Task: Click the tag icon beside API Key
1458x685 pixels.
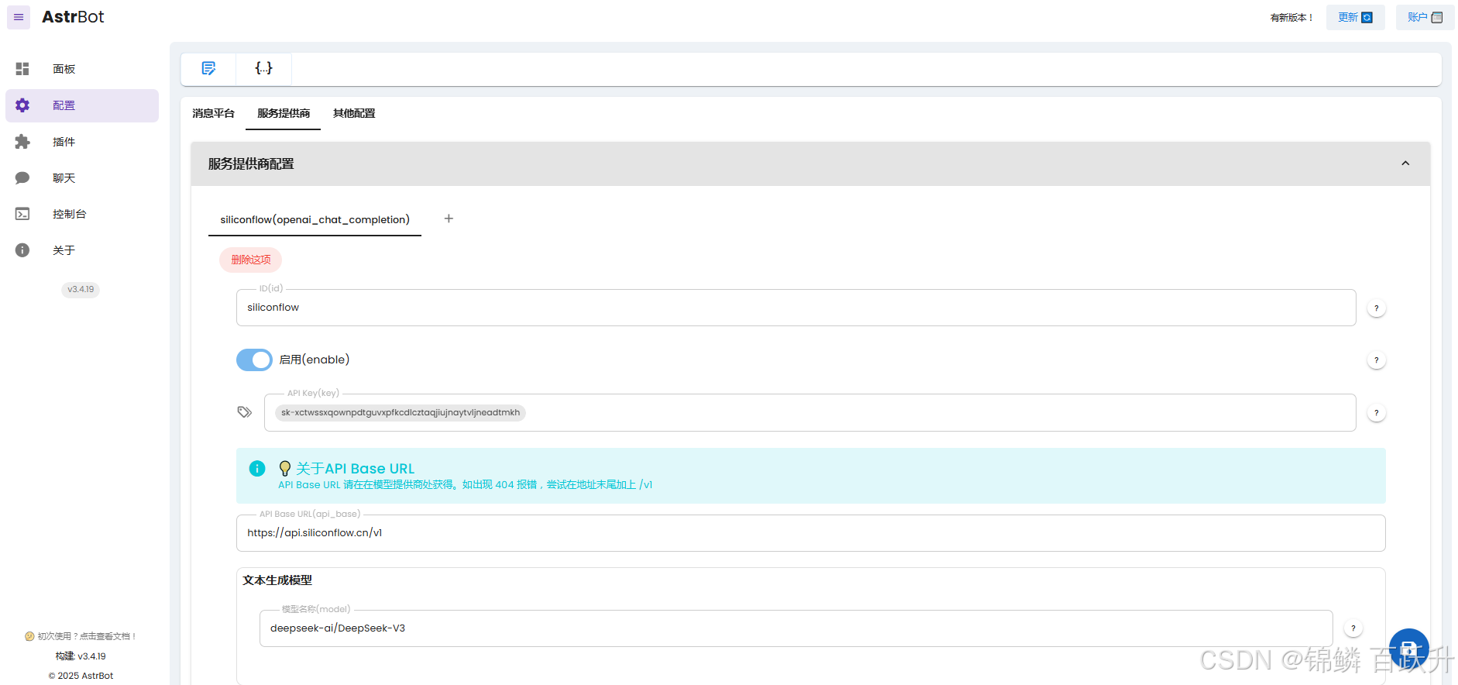Action: pos(245,412)
